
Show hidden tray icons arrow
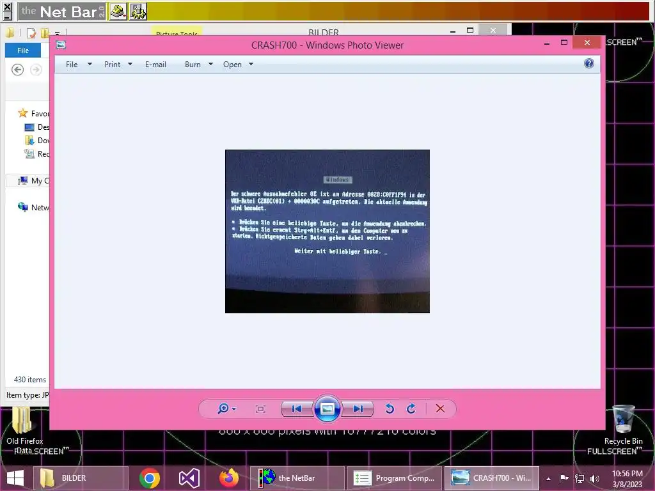548,478
